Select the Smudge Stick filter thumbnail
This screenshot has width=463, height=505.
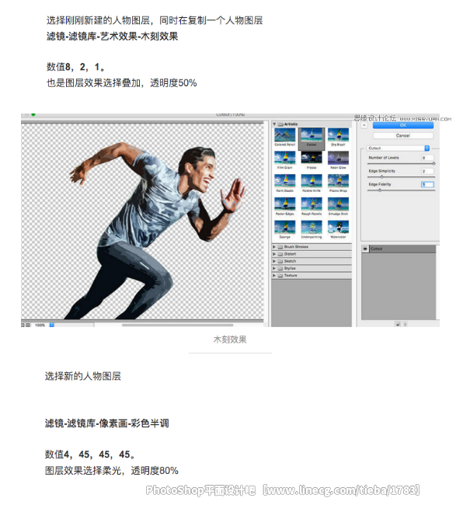(338, 204)
